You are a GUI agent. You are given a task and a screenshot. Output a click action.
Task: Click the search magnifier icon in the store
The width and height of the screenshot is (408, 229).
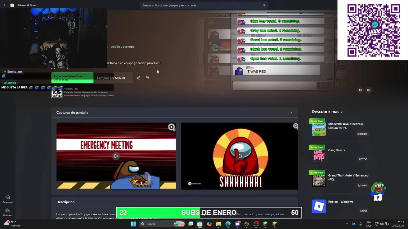coord(264,5)
